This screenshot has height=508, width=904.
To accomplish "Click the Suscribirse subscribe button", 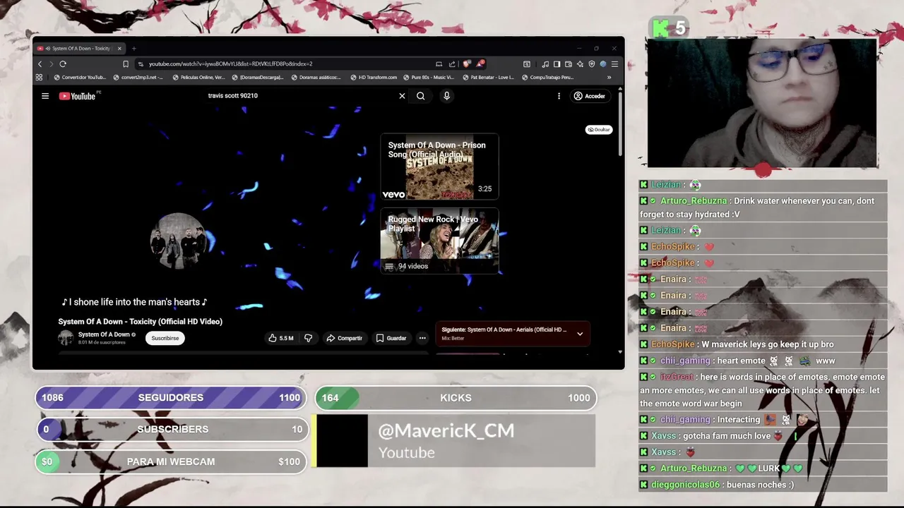I will [x=165, y=338].
